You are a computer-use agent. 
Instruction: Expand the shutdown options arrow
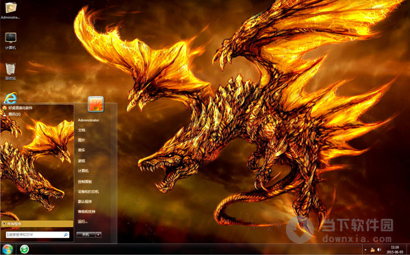[99, 234]
